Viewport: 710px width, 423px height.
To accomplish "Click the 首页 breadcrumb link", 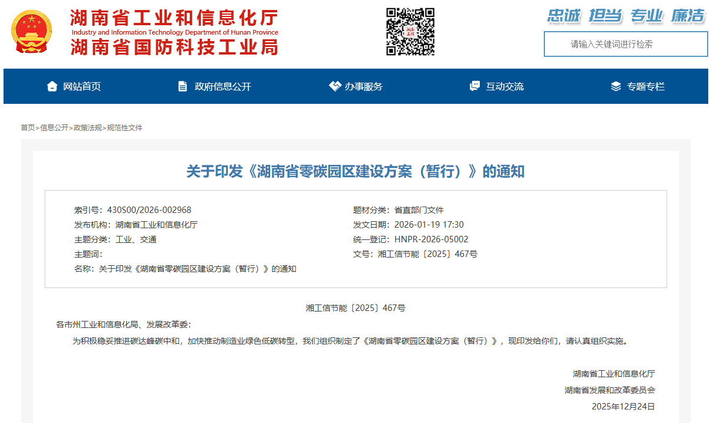I will 28,128.
